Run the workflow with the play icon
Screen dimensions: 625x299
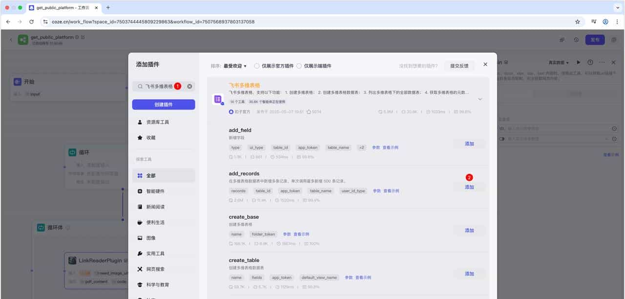point(578,63)
